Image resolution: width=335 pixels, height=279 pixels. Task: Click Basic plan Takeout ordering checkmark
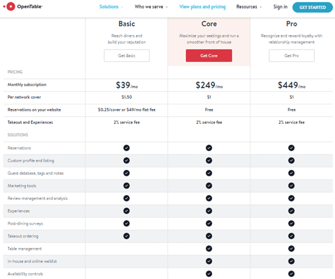pos(127,236)
